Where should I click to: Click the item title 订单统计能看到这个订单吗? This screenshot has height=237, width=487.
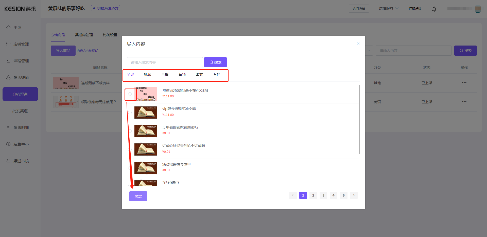[184, 146]
